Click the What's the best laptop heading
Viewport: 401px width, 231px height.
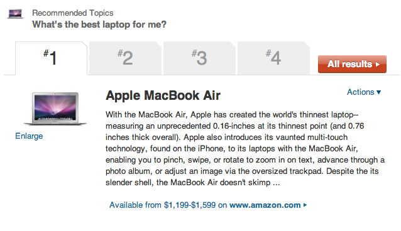(x=99, y=24)
